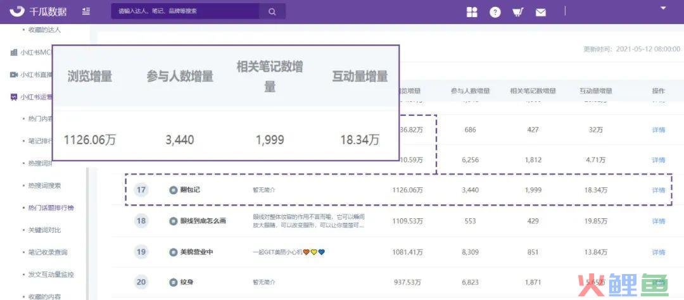Screen dimensions: 684x300
Task: Open 详情 for row with 32万 interactions
Action: (x=658, y=130)
